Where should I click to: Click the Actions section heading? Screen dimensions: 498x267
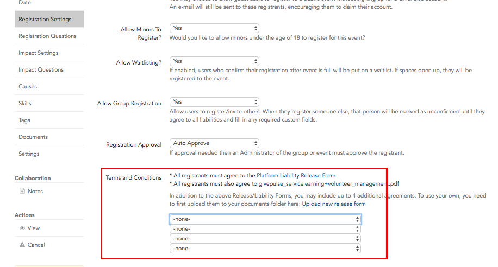24,215
